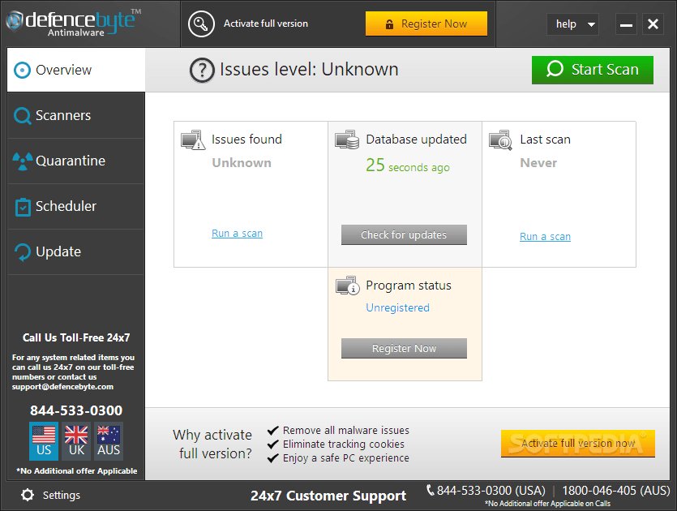Screen dimensions: 677x511
Task: Click the Last scan magnifier computer icon
Action: pos(501,140)
